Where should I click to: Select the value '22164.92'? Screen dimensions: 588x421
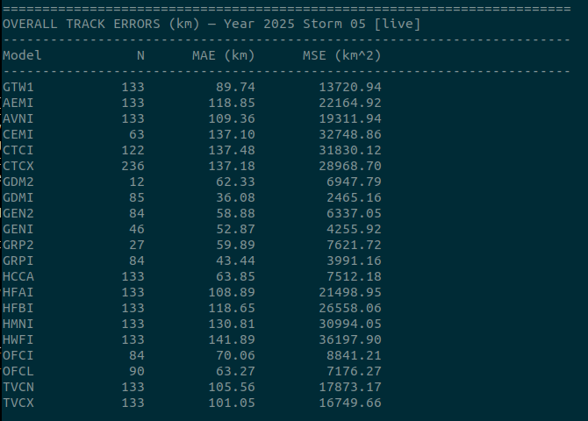point(350,103)
